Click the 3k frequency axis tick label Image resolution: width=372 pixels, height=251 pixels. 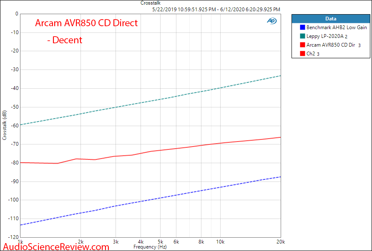pos(116,242)
